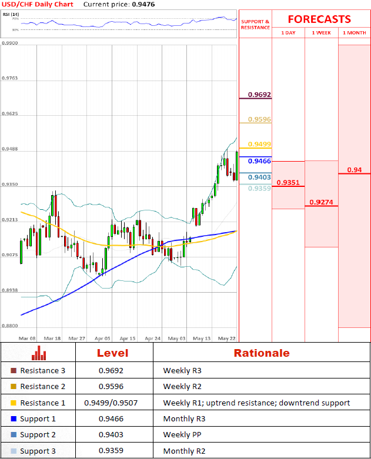Click the Resistance 3 row label
The width and height of the screenshot is (371, 459).
43,371
